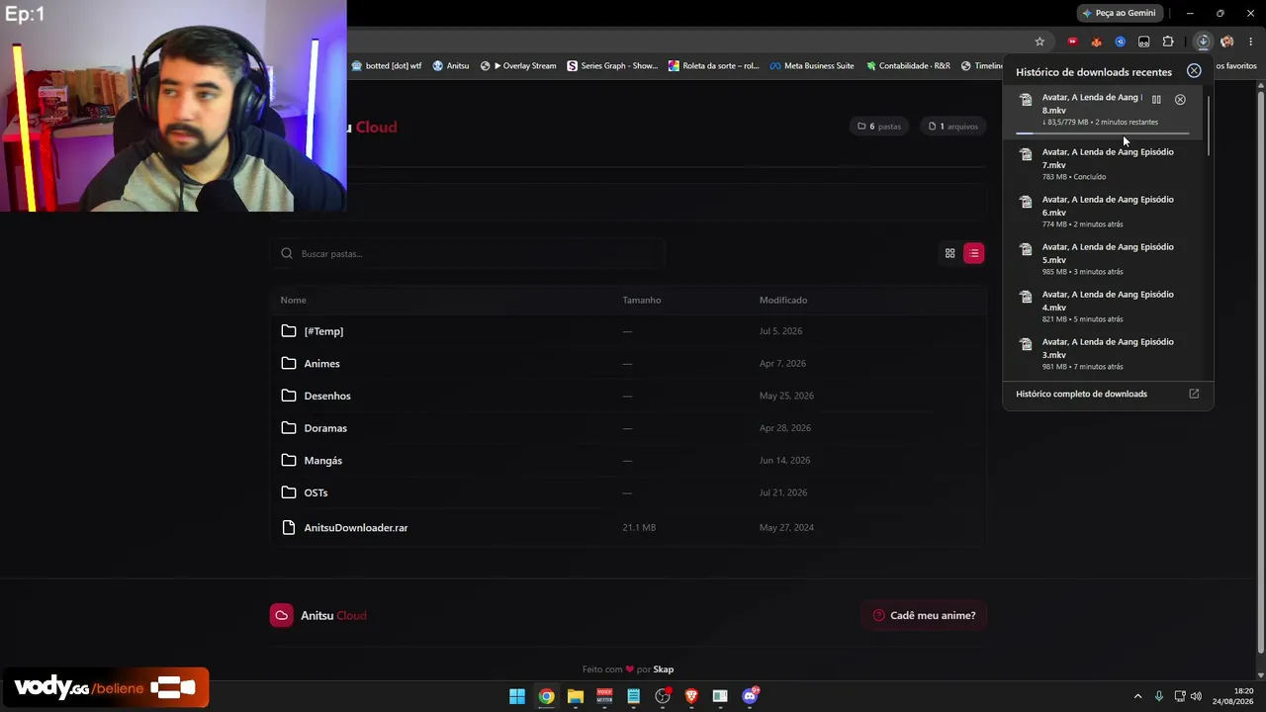This screenshot has height=712, width=1266.
Task: Click the file icon of Episódio 7.mkv
Action: click(x=1026, y=154)
